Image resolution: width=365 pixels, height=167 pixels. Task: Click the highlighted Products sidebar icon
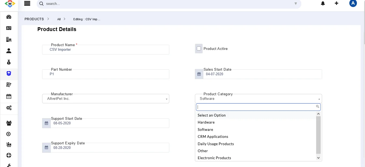click(x=9, y=73)
